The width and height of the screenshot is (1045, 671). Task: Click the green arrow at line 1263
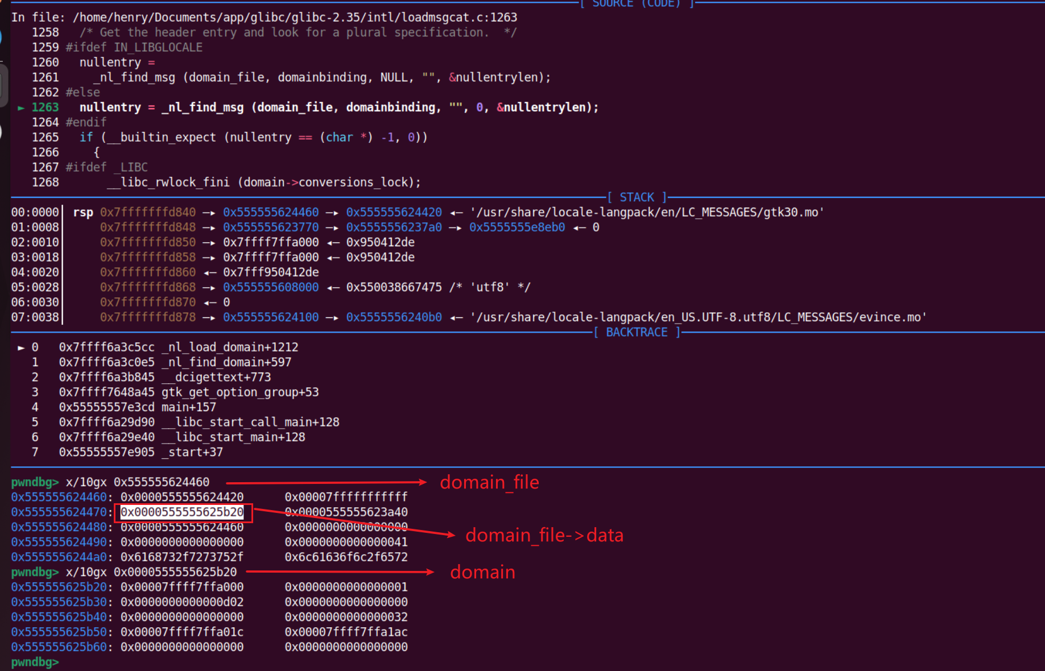(21, 107)
